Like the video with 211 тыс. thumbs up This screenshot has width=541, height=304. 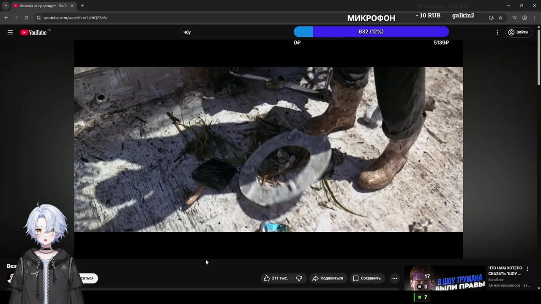coord(276,278)
